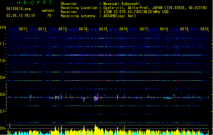Click the meteor count value 79
The image size is (213, 135).
pyautogui.click(x=49, y=16)
